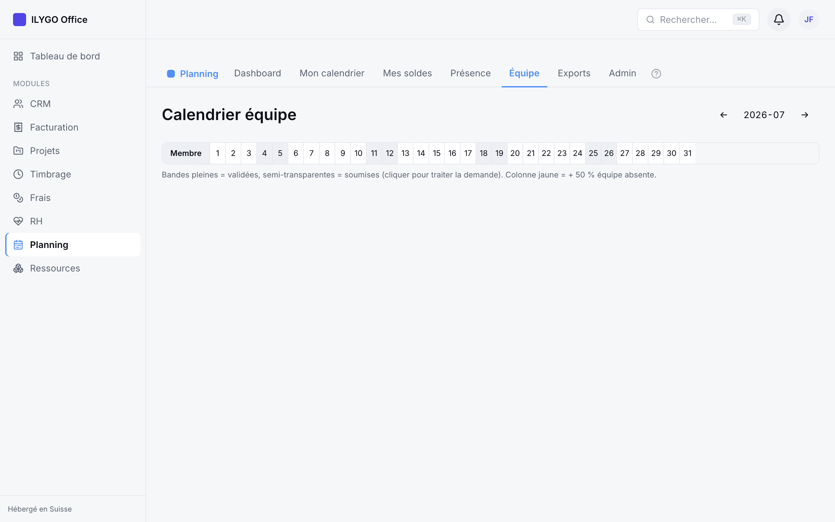The width and height of the screenshot is (835, 522).
Task: Click the Tableau de bord grid icon
Action: point(18,56)
